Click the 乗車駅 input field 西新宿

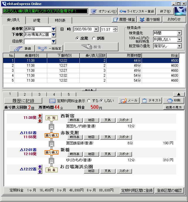click(x=38, y=29)
